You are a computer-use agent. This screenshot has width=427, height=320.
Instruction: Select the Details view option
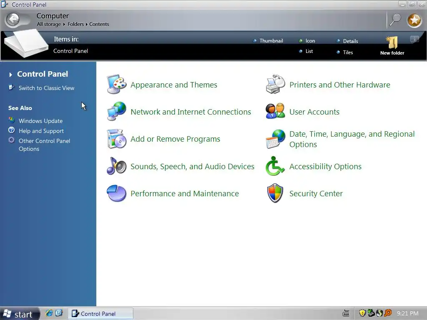click(x=347, y=41)
